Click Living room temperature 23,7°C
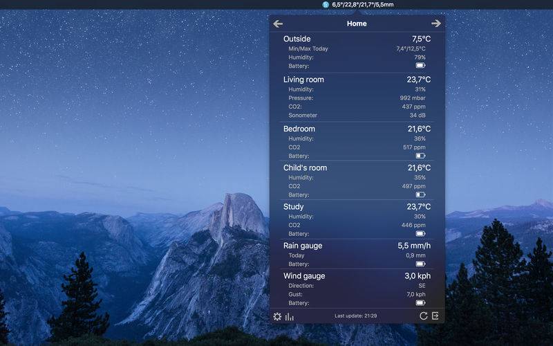Image resolution: width=553 pixels, height=346 pixels. click(419, 80)
